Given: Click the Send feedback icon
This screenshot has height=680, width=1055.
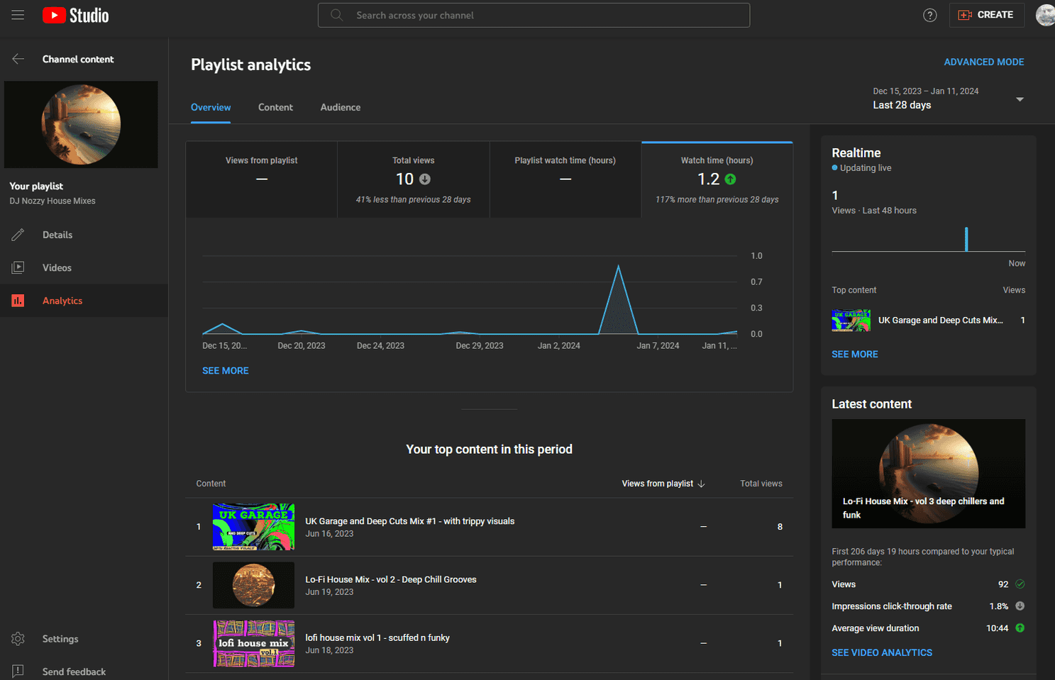Looking at the screenshot, I should tap(16, 670).
